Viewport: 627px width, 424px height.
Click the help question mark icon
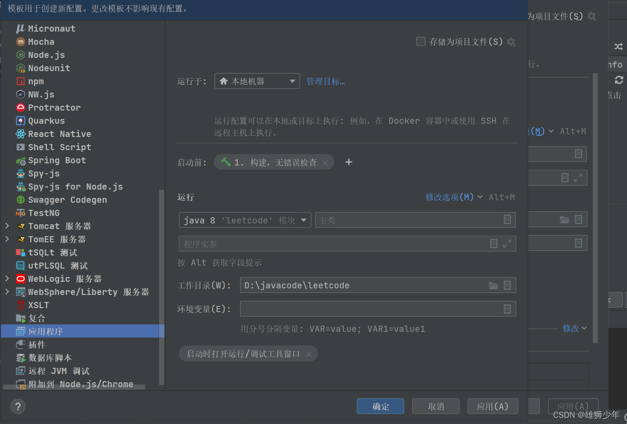point(18,406)
